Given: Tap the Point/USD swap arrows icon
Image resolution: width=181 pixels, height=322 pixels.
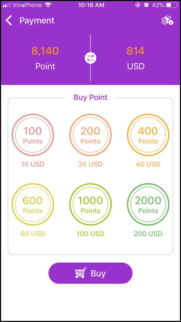Looking at the screenshot, I should tap(91, 58).
